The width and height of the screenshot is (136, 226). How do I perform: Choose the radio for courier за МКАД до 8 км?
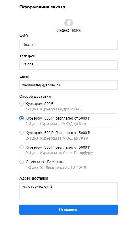tap(22, 118)
